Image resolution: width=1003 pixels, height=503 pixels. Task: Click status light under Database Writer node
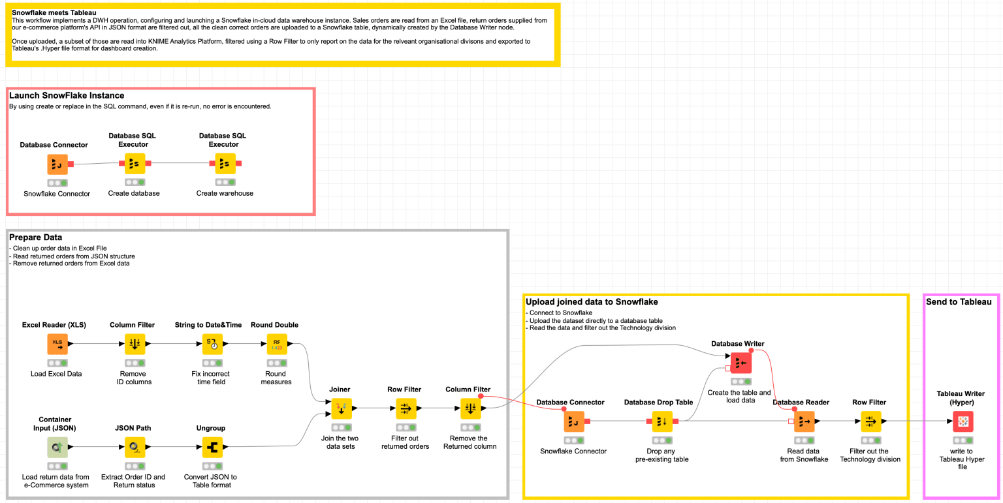click(740, 382)
